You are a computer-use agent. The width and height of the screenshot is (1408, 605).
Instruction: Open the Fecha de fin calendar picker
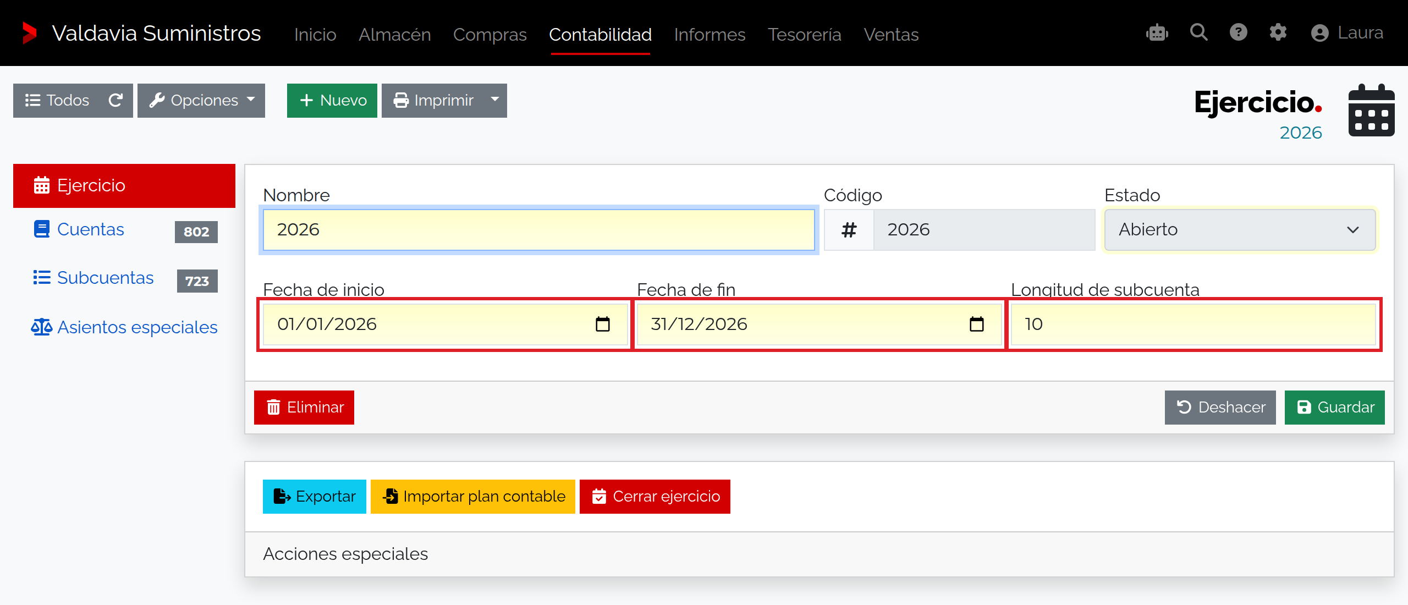977,324
